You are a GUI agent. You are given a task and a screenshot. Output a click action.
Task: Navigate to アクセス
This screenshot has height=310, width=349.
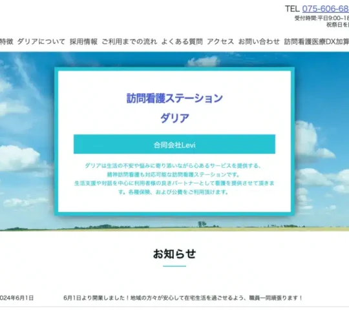pos(220,41)
